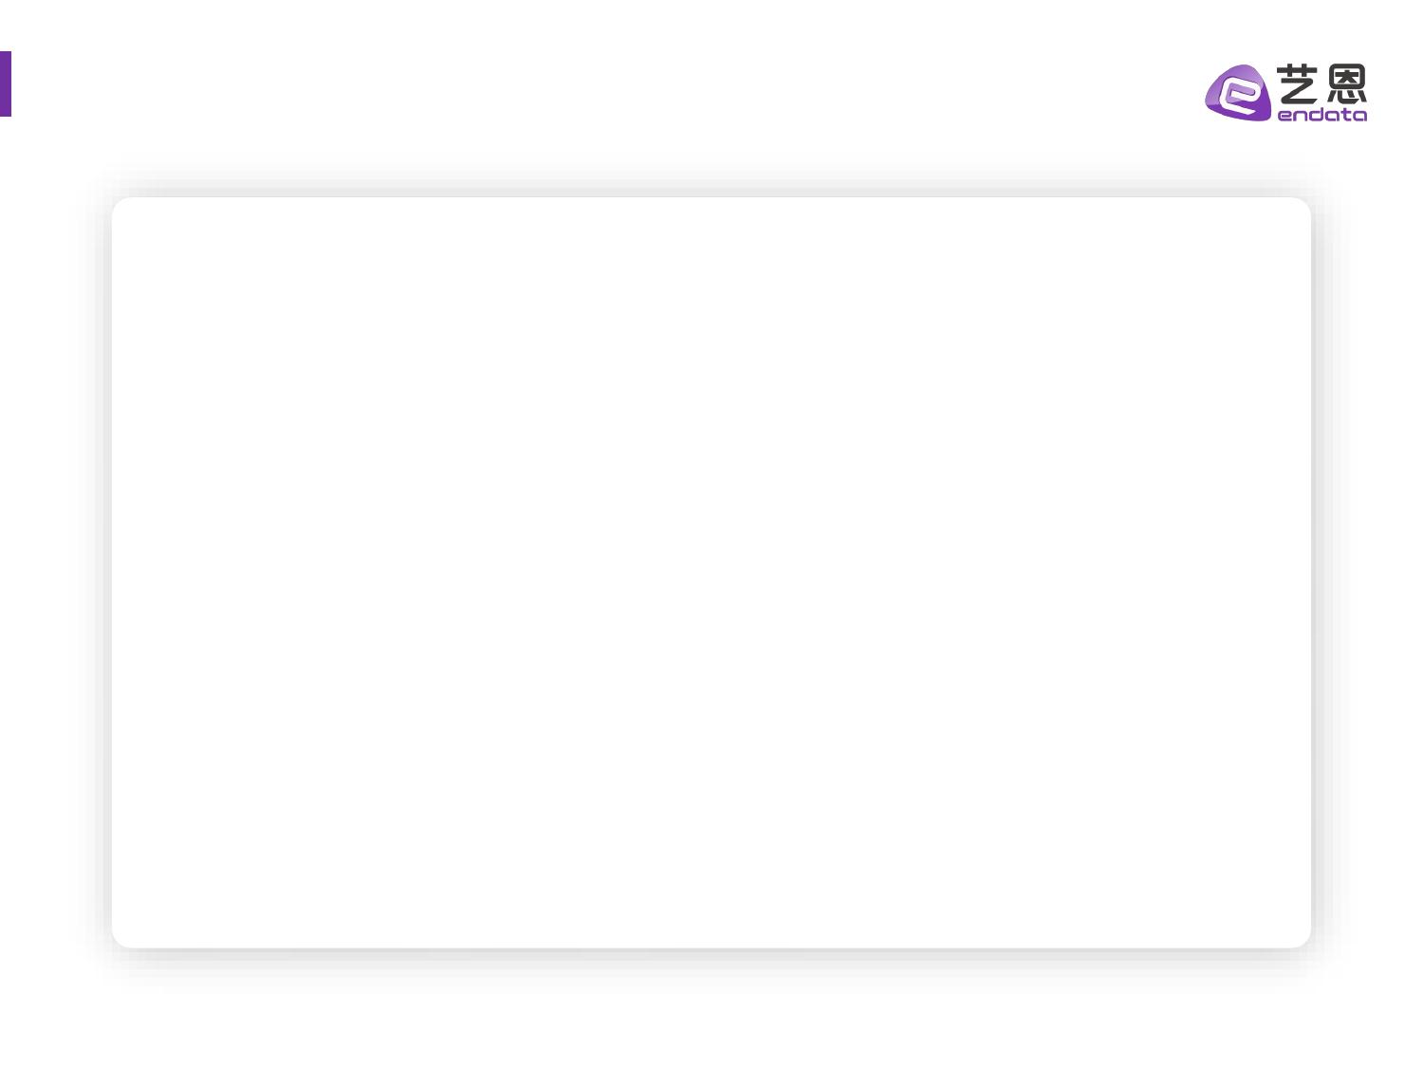Screen dimensions: 1423x1067
Task: Click the top edge of the white card
Action: tap(711, 198)
